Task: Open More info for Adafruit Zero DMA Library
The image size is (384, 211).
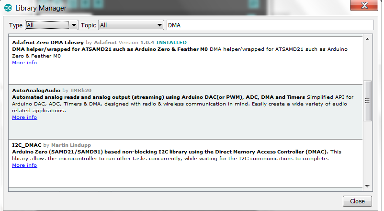Action: coord(24,63)
